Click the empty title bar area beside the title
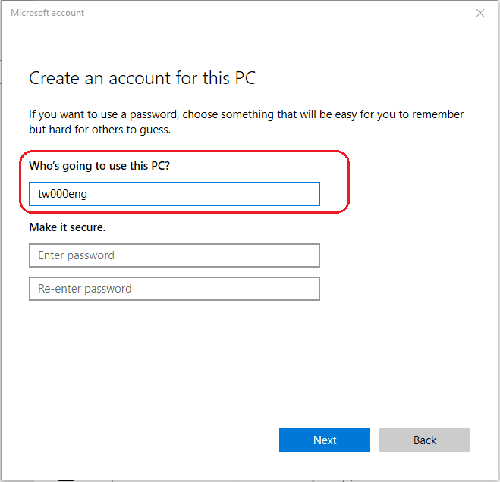 (x=266, y=13)
